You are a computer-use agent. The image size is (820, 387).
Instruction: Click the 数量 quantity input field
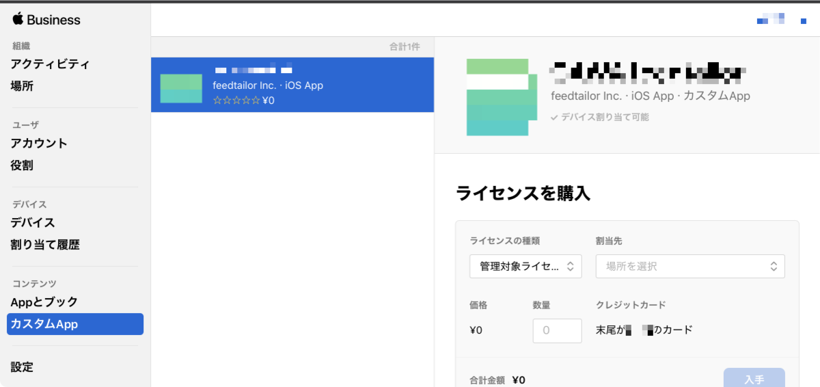coord(557,330)
